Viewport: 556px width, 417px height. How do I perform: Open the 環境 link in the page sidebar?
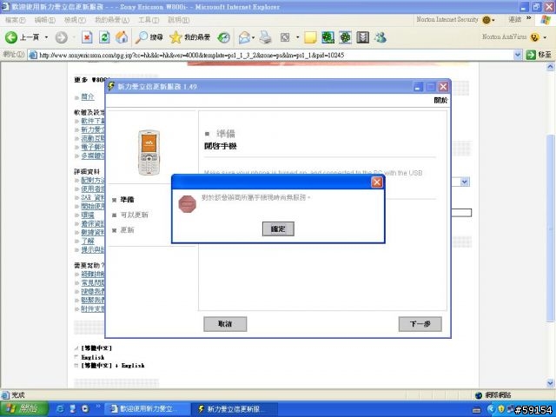[88, 215]
